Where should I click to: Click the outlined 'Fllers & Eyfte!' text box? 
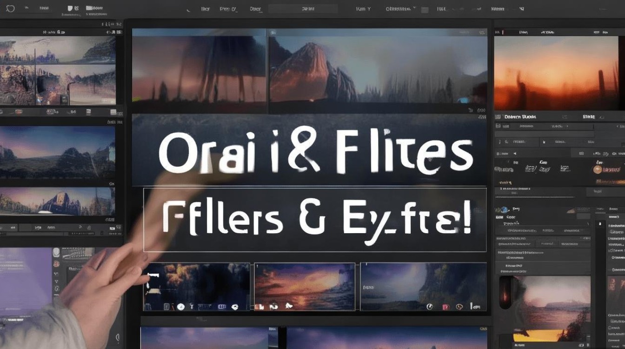315,220
